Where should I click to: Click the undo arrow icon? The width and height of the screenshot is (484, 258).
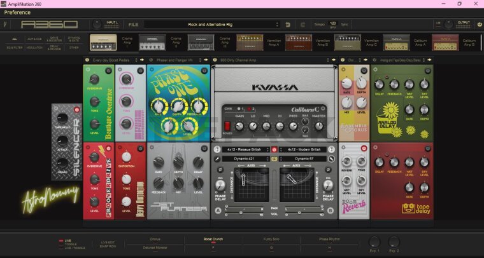click(x=288, y=24)
